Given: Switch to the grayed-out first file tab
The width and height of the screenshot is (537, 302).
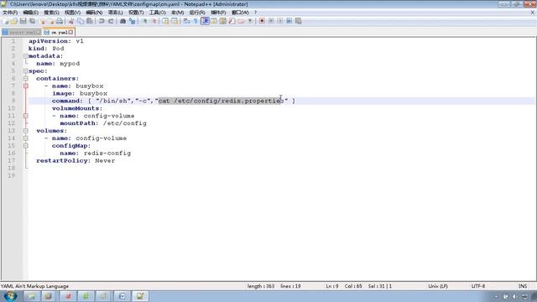Looking at the screenshot, I should [x=21, y=32].
